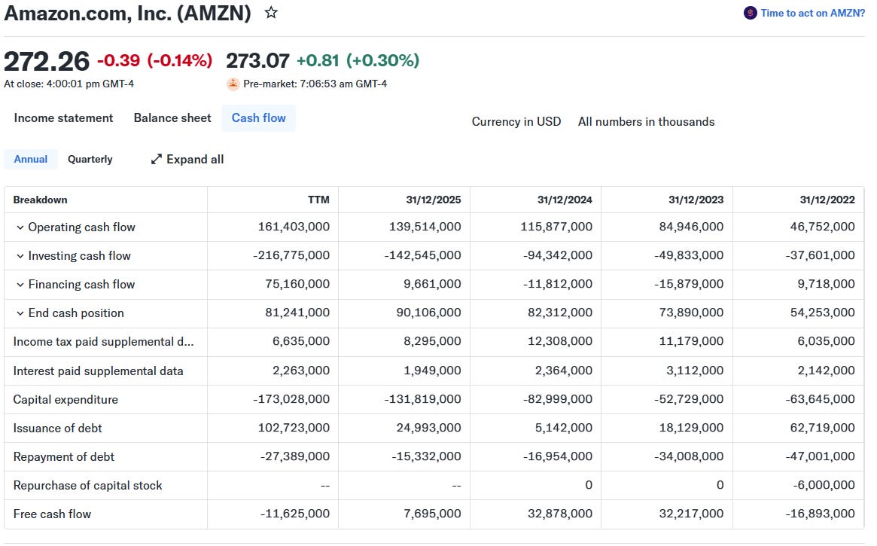
Task: Click Free cash flow value 7,695,000
Action: pyautogui.click(x=432, y=513)
